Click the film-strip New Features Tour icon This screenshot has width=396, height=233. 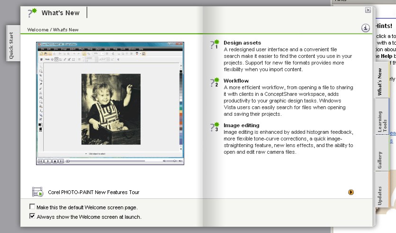tap(37, 192)
